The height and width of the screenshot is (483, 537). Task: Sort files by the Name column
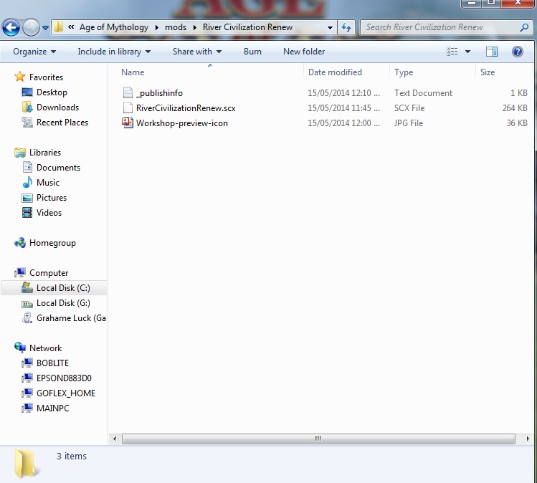133,72
